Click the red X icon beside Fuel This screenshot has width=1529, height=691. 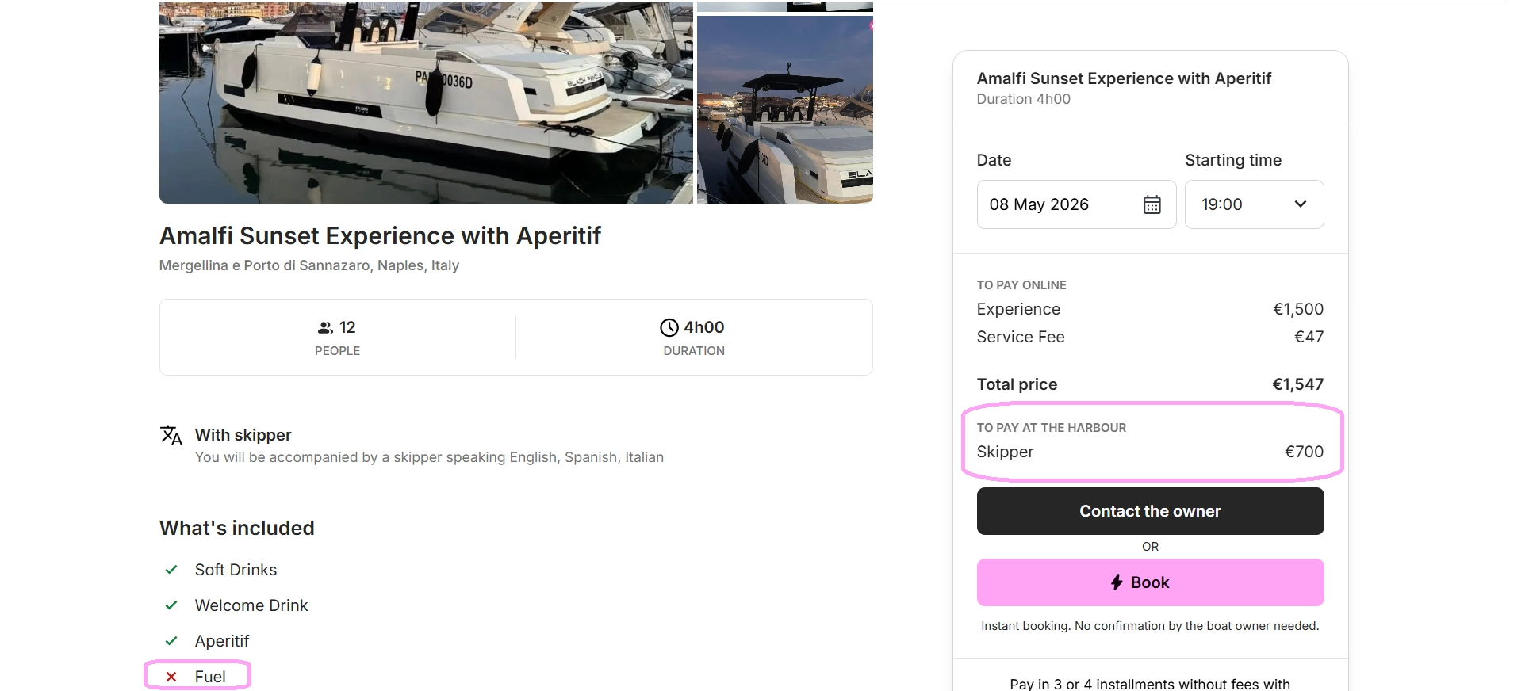tap(171, 677)
